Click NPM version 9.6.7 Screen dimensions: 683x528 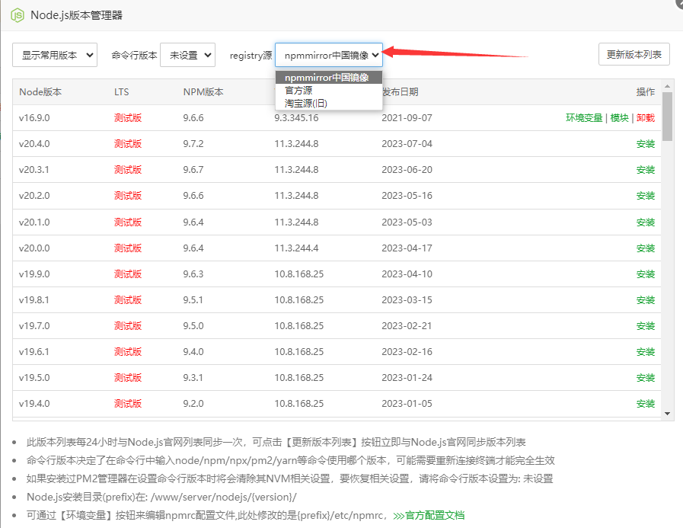click(x=193, y=170)
